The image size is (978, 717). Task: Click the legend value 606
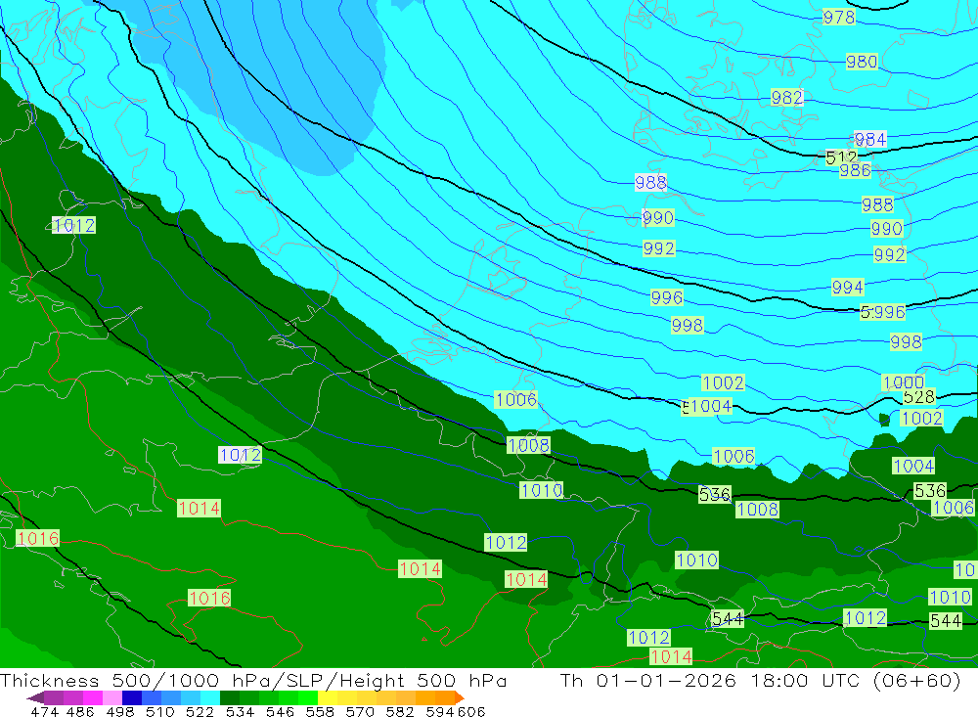pos(470,711)
